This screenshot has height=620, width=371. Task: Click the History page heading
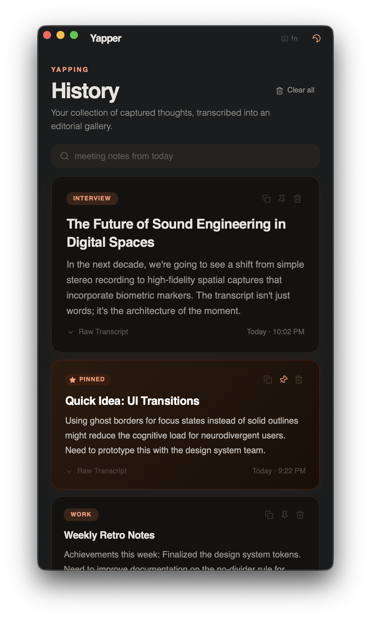[x=85, y=91]
